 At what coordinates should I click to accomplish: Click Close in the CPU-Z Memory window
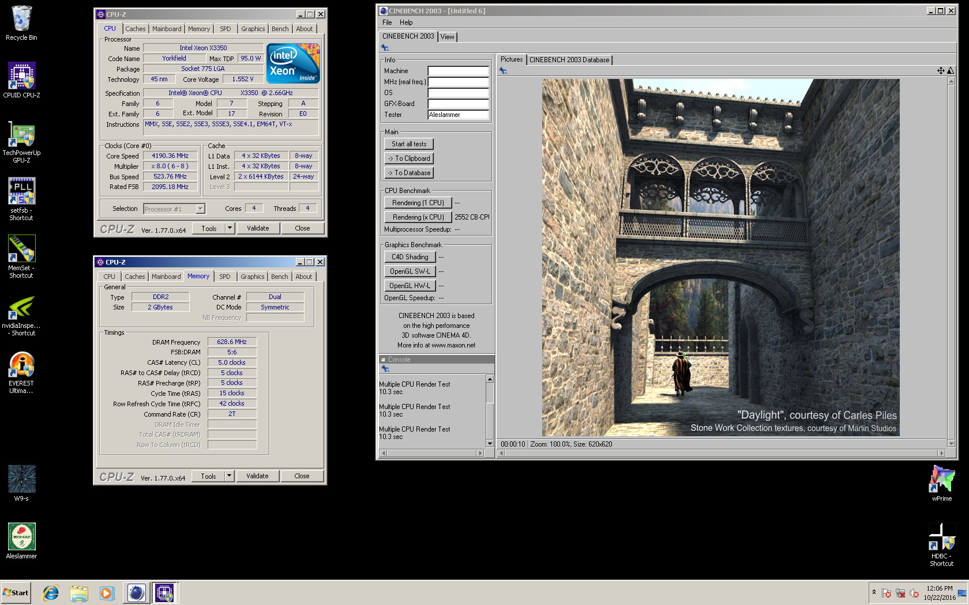click(302, 476)
